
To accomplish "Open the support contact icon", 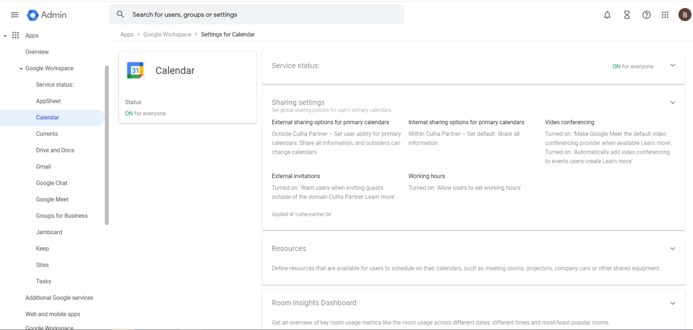I will (x=626, y=15).
